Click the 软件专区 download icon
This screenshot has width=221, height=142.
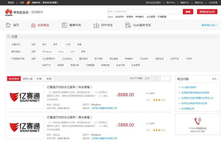[x=96, y=25]
